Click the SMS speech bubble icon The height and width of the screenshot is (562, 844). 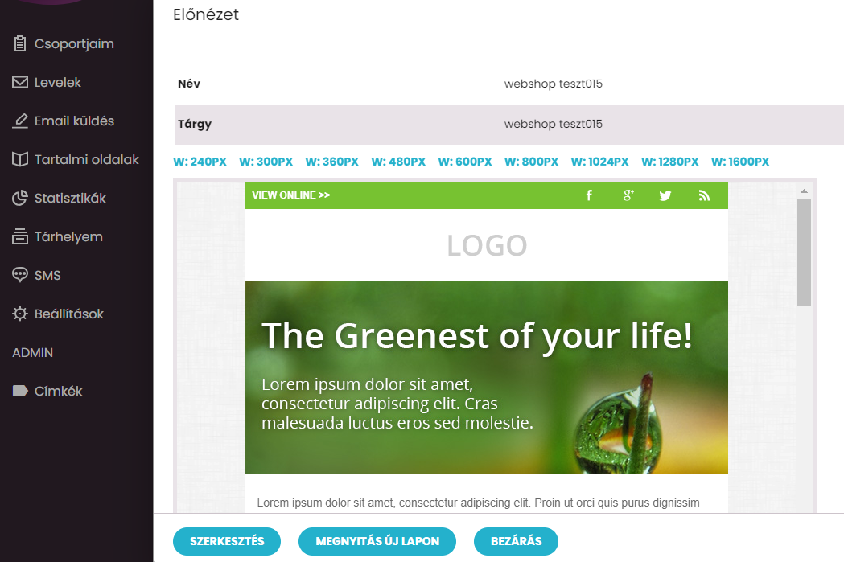click(20, 275)
